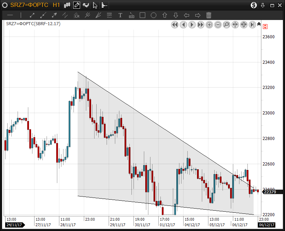Image resolution: width=285 pixels, height=231 pixels.
Task: Open the window dropdown arrow menu
Action: (263, 5)
